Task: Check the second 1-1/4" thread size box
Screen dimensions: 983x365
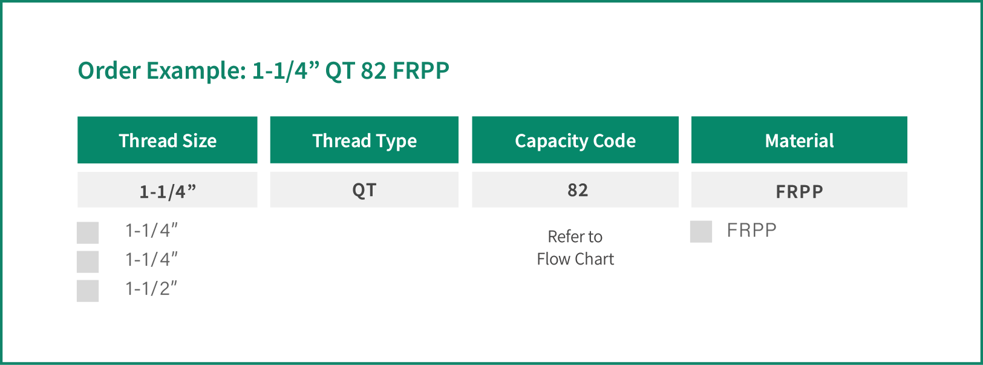Action: pyautogui.click(x=88, y=261)
